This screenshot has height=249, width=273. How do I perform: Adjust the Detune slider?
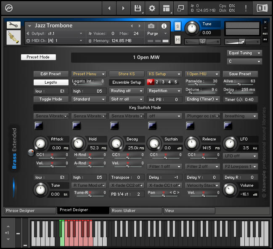[x=201, y=93]
